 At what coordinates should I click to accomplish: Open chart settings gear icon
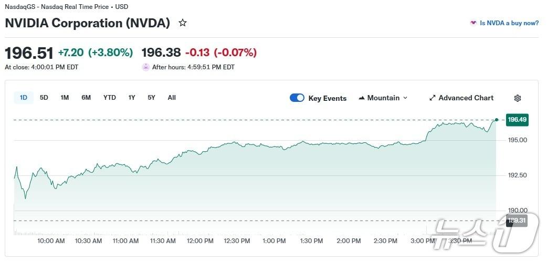518,98
